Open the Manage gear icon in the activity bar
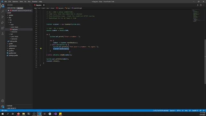The image size is (206, 116). pyautogui.click(x=3, y=106)
